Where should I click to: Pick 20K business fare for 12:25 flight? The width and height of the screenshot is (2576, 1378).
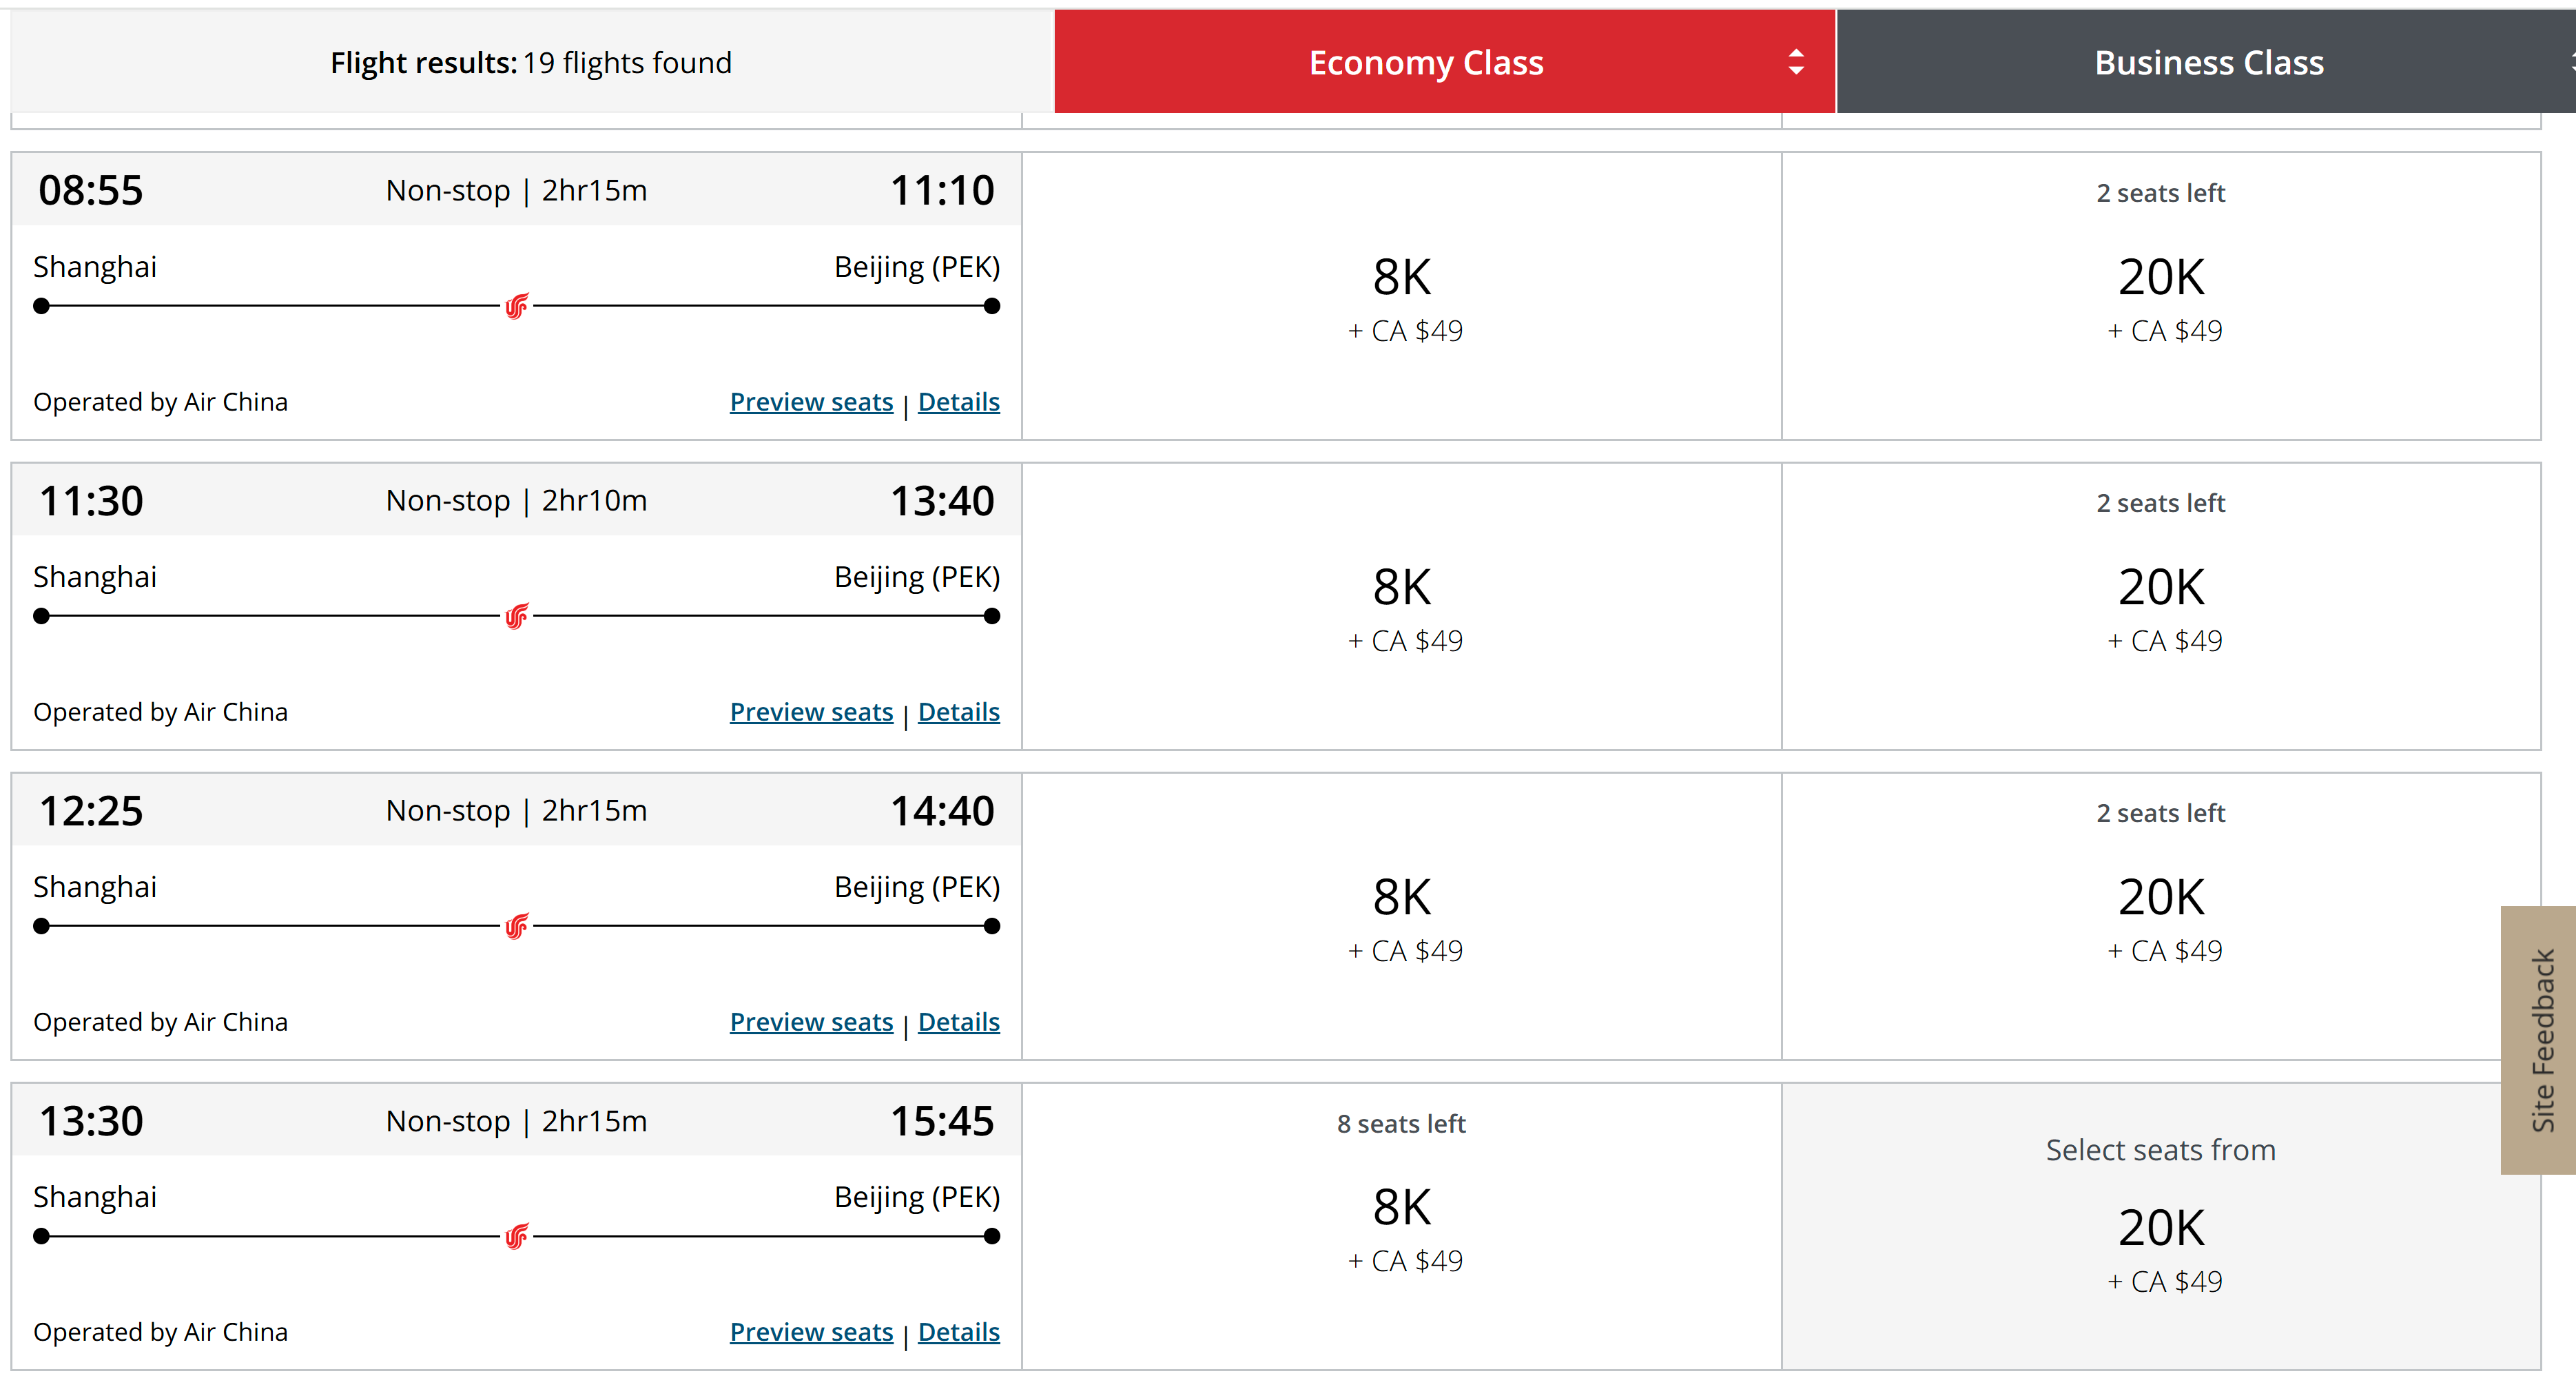point(2161,916)
